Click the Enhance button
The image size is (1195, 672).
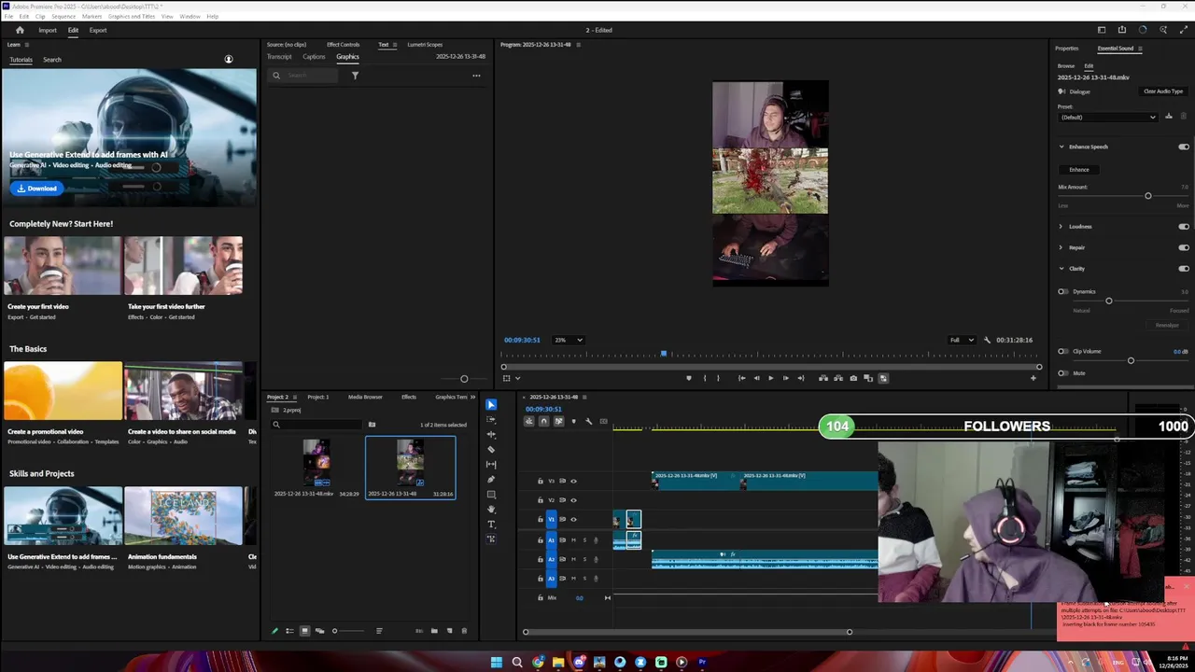click(x=1079, y=170)
